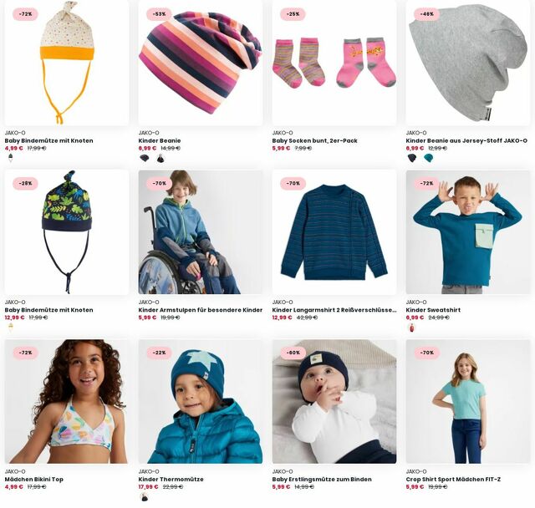The image size is (535, 508).
Task: Click JAKO-O brand label above Mädchen Bikini Top
Action: (x=15, y=471)
